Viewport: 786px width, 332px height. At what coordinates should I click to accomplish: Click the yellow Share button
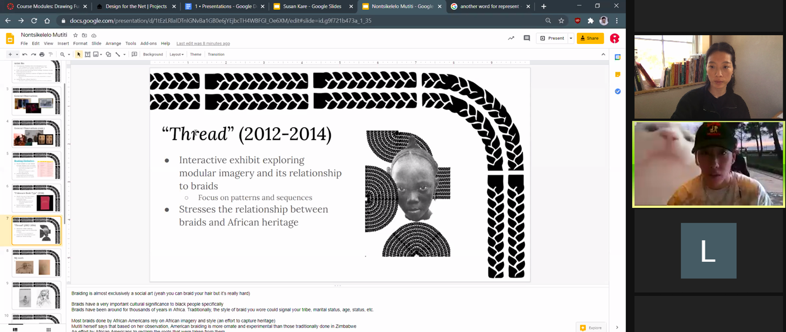click(x=590, y=38)
